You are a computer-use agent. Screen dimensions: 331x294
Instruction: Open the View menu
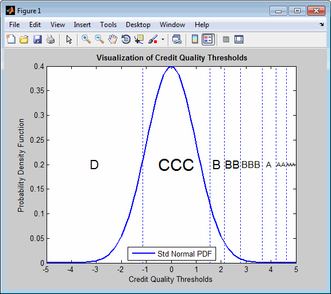tap(57, 25)
